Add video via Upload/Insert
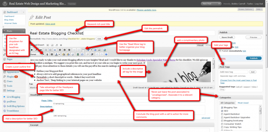The width and height of the screenshot is (268, 132). [52, 45]
